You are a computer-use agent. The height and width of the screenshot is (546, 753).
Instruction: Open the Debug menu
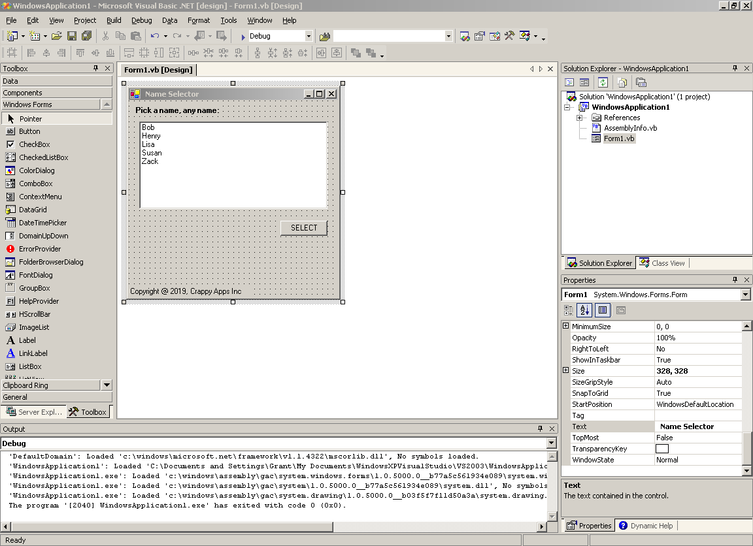coord(142,20)
